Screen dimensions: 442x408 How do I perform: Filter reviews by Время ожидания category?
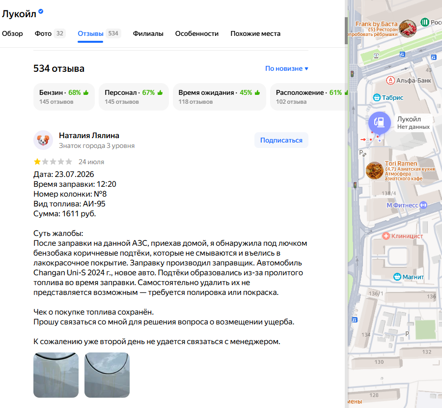click(x=220, y=97)
